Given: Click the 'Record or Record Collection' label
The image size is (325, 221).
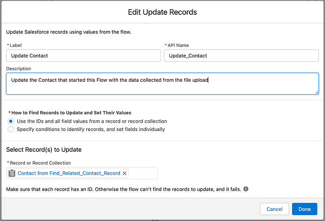Looking at the screenshot, I should coord(40,163).
